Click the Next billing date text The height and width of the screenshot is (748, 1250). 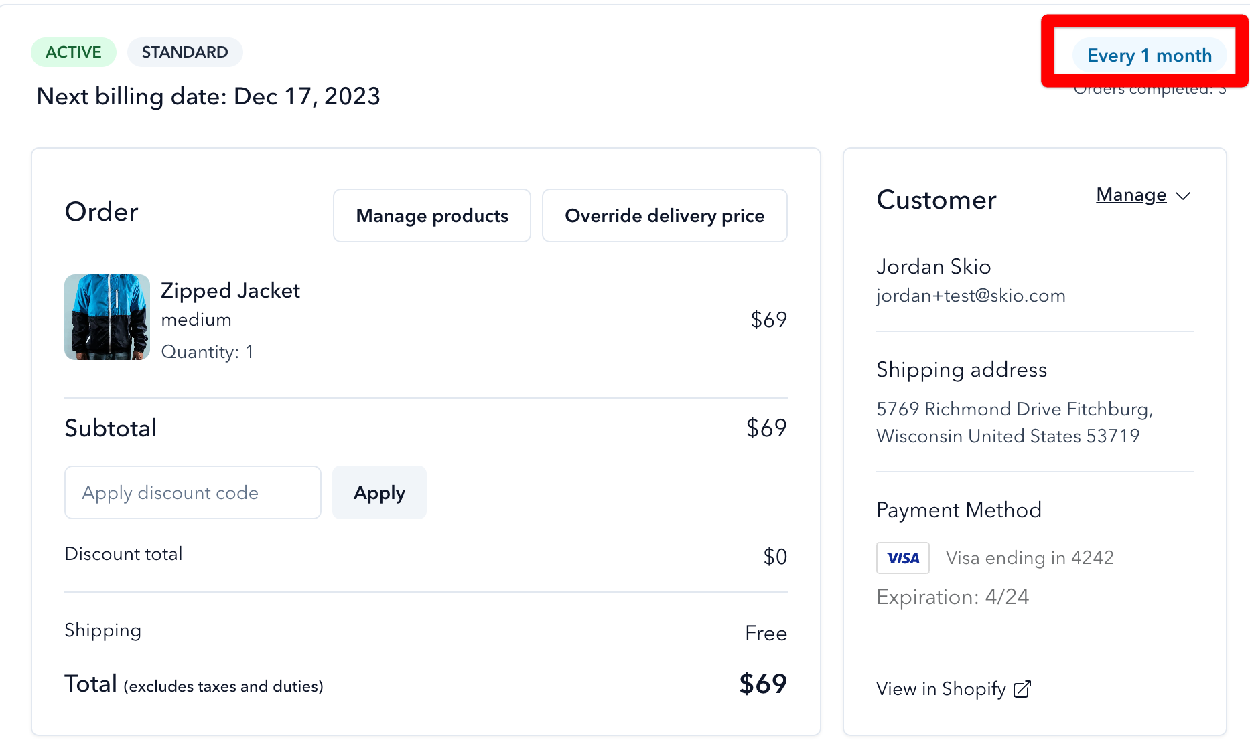click(x=208, y=96)
